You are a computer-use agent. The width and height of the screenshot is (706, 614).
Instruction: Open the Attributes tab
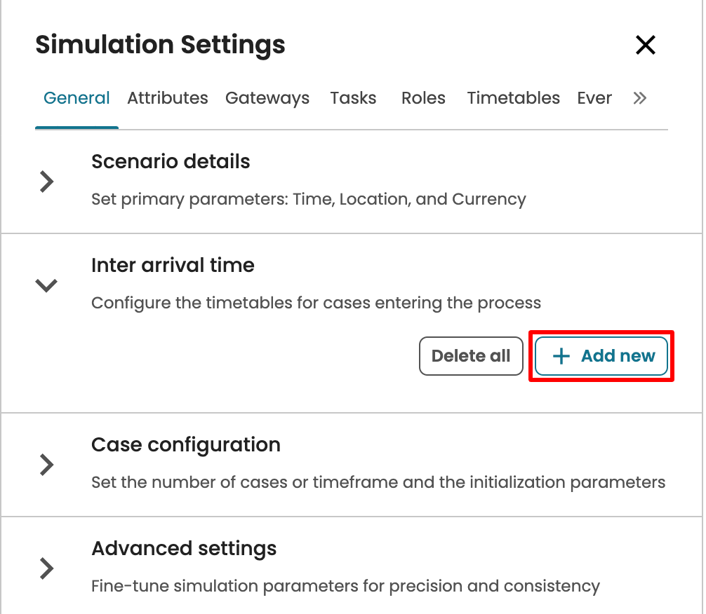(x=168, y=98)
